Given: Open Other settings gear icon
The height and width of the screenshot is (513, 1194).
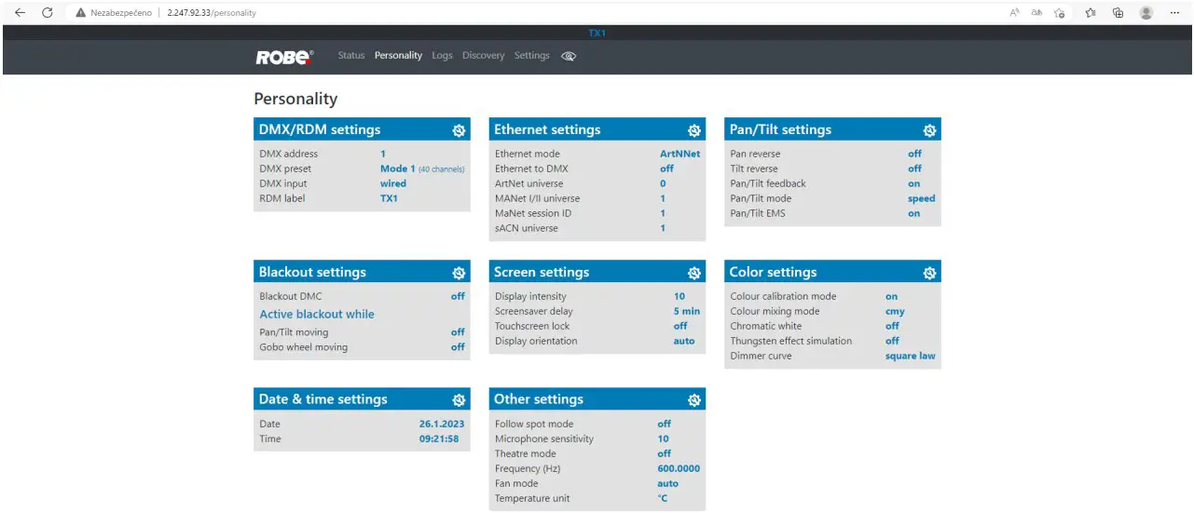Looking at the screenshot, I should [694, 399].
